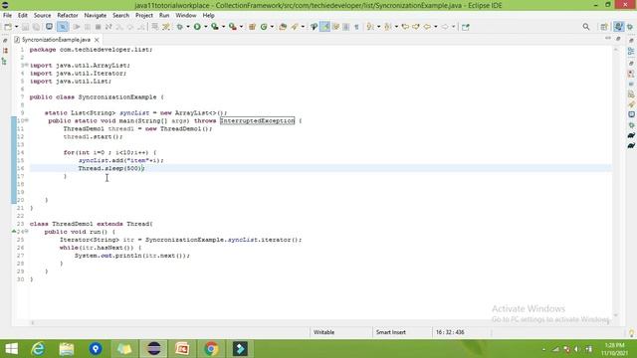The image size is (637, 358).
Task: Click the Save All icon
Action: [x=36, y=27]
